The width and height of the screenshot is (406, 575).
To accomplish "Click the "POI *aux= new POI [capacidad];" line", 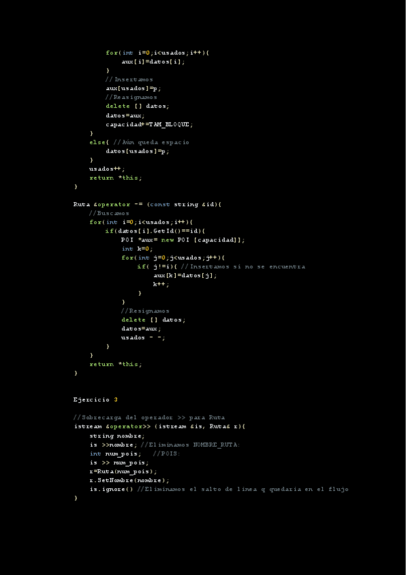I will coord(183,239).
